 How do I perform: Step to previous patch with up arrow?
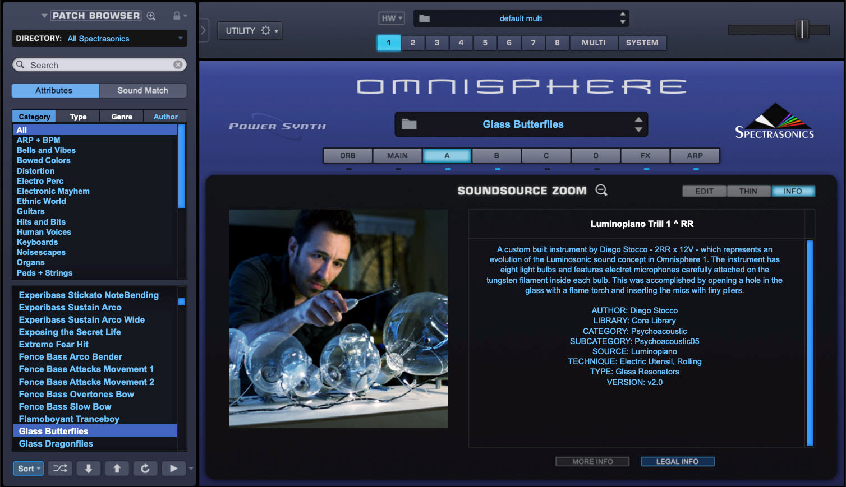coord(117,469)
